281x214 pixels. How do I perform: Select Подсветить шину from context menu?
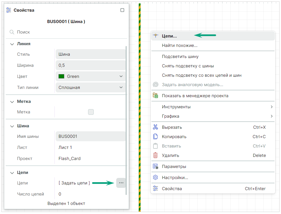pyautogui.click(x=180, y=57)
